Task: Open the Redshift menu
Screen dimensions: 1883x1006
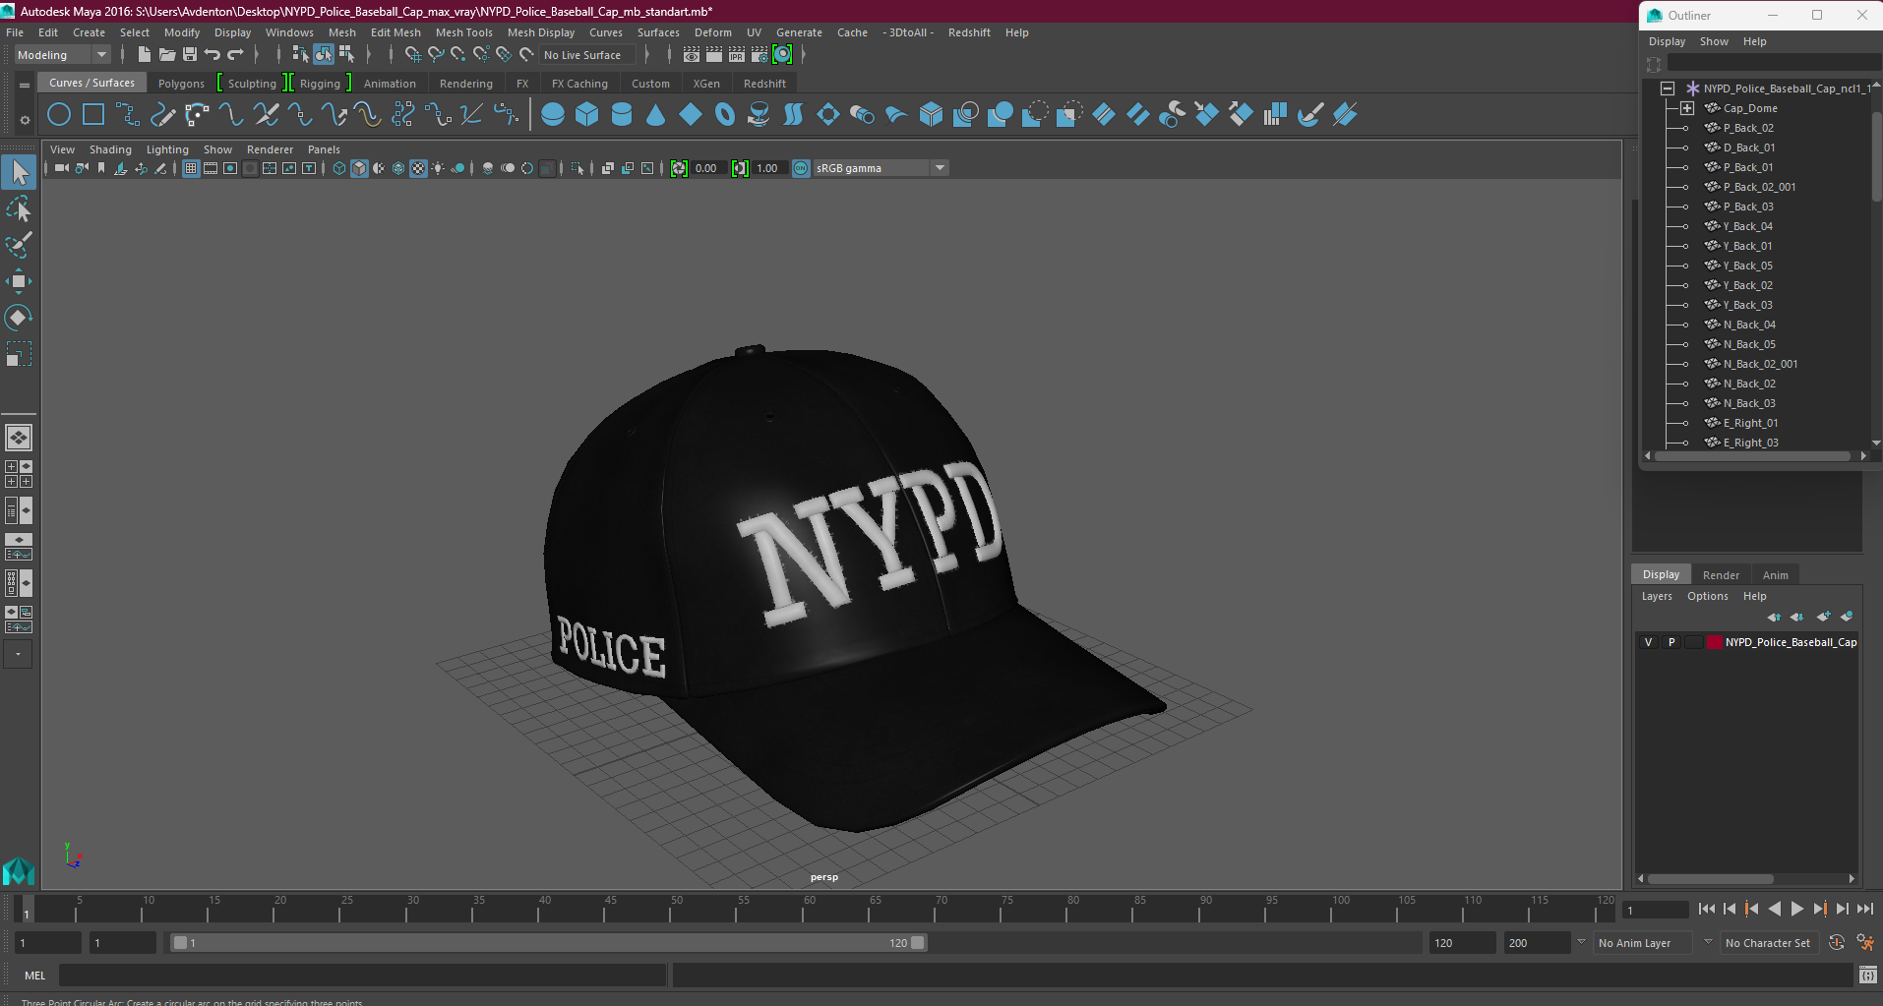Action: [x=969, y=32]
